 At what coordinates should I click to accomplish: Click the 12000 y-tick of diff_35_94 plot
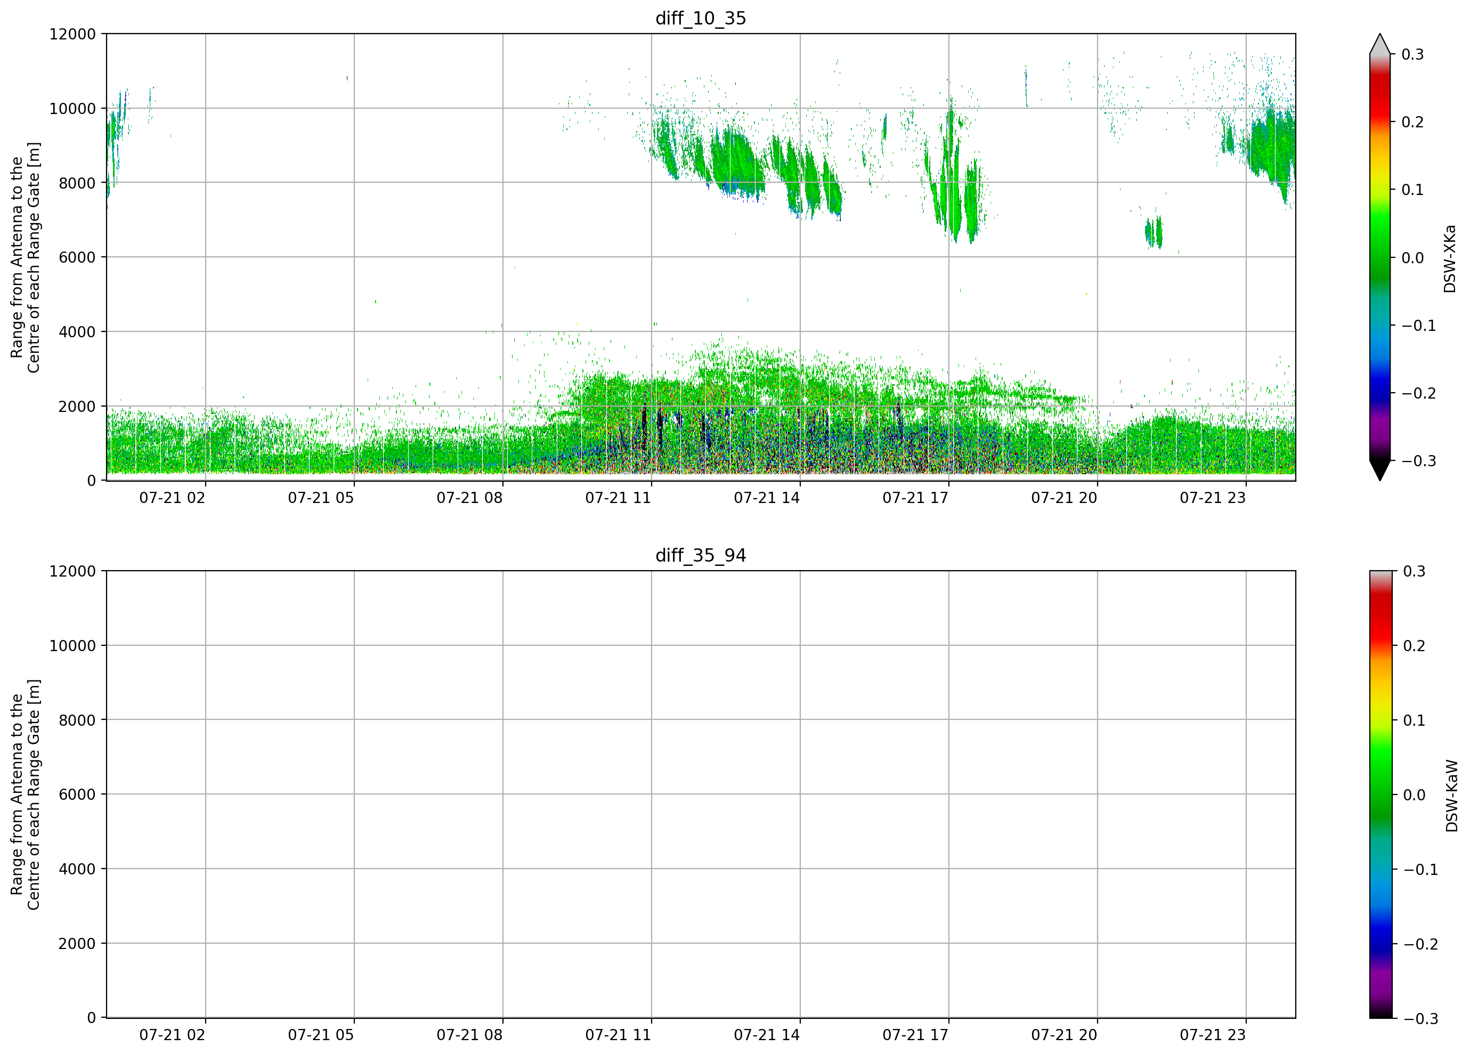pos(72,572)
